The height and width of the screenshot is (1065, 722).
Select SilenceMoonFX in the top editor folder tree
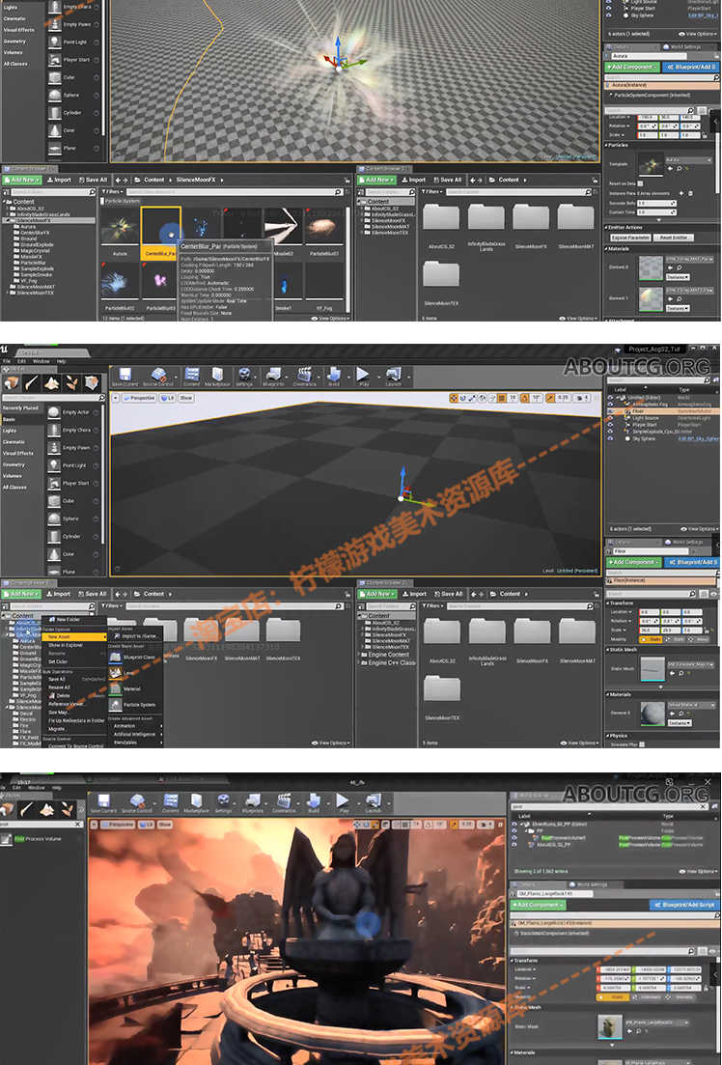tap(36, 221)
